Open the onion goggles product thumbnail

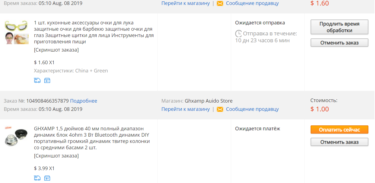(17, 32)
